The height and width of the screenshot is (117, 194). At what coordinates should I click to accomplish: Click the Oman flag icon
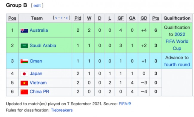pos(24,61)
